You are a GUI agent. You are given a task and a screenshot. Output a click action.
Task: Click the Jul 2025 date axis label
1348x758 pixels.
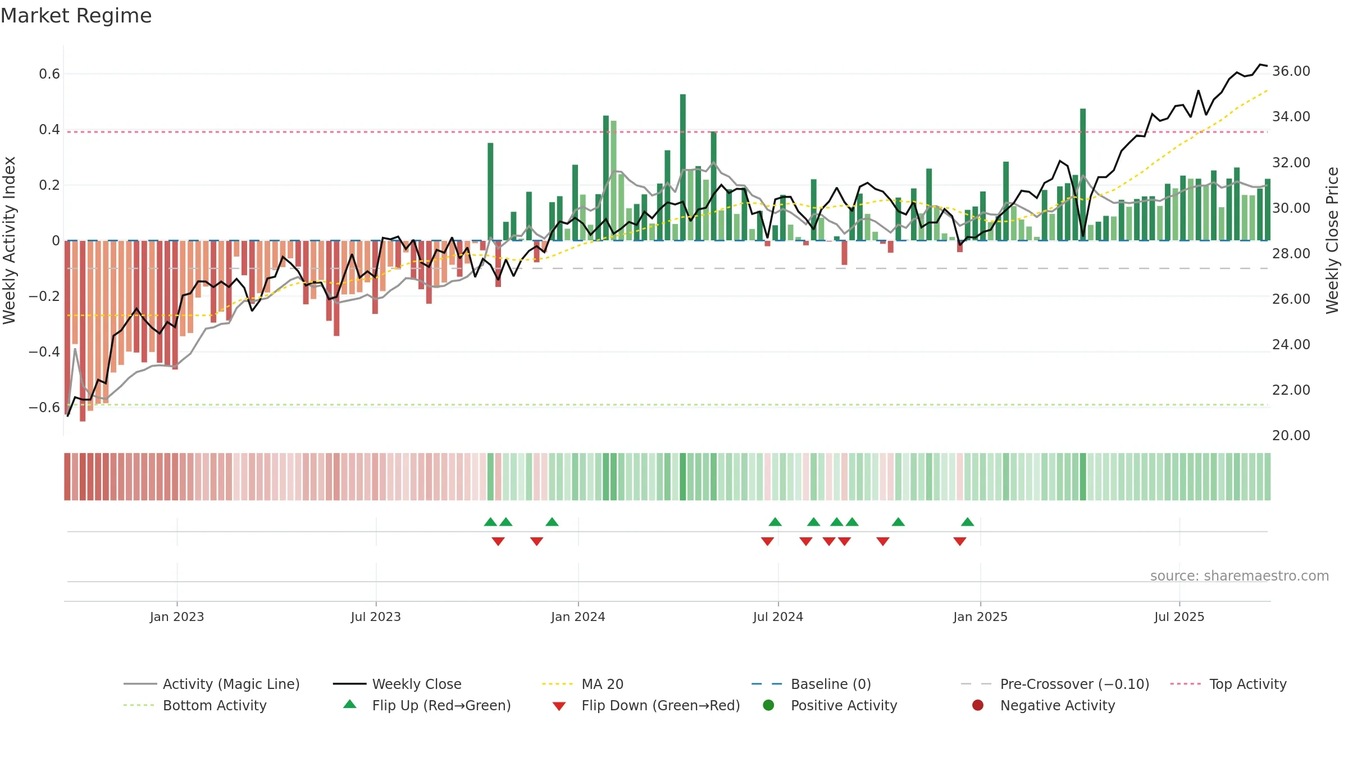(x=1179, y=617)
